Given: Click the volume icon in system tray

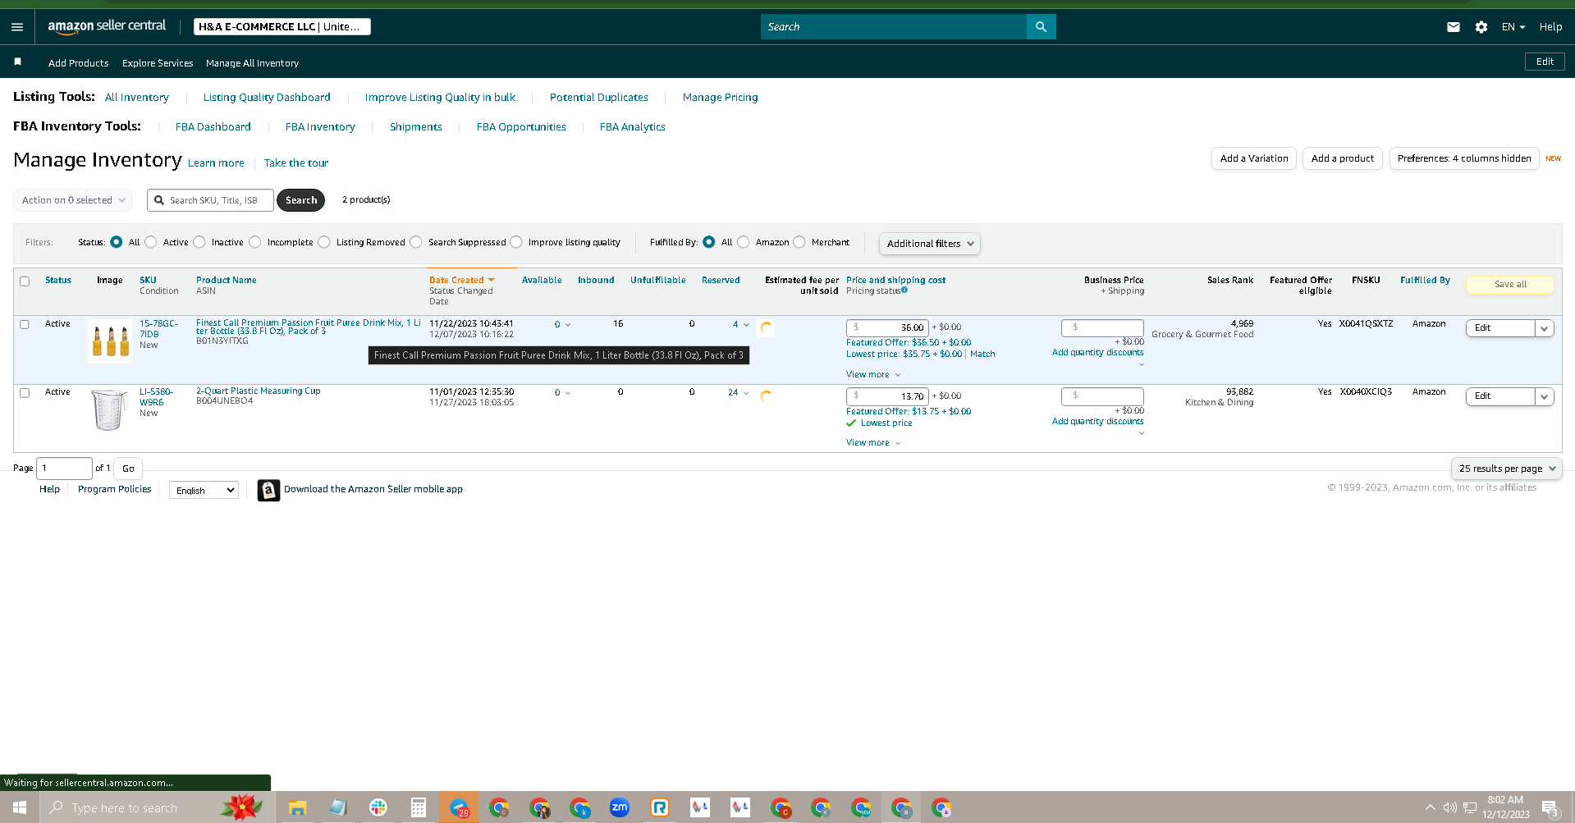Looking at the screenshot, I should click(1450, 807).
